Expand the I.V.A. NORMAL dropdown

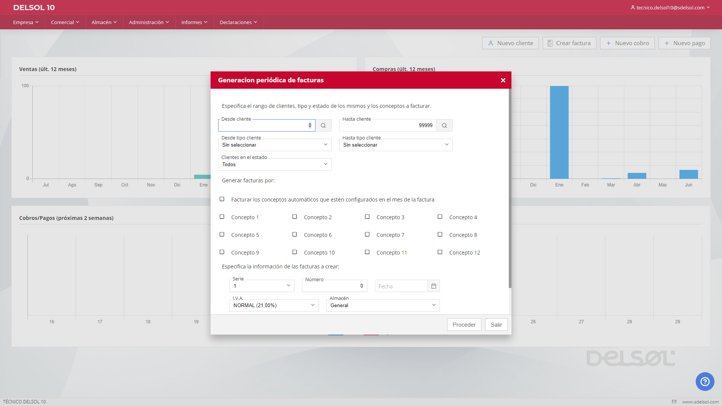click(274, 305)
